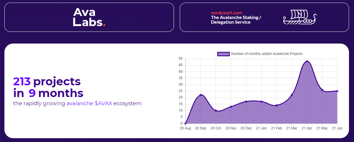Open nordcourt.com link
This screenshot has height=142, width=354.
(x=227, y=13)
